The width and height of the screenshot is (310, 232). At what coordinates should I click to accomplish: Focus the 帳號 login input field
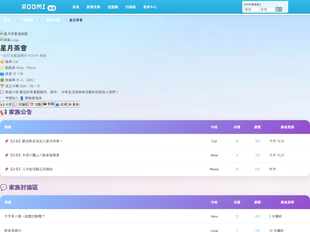pos(251,9)
